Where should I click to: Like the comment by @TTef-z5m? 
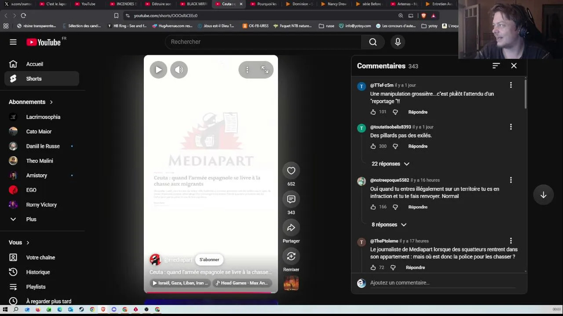[373, 112]
